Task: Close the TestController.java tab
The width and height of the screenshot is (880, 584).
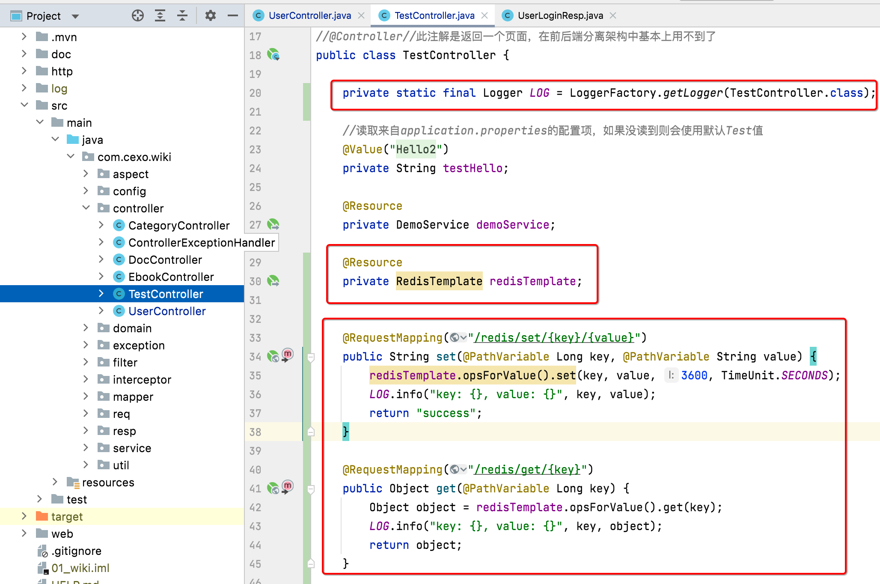Action: (485, 16)
